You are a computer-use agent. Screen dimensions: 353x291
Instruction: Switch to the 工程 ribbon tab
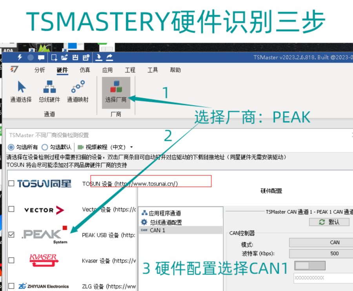click(x=130, y=70)
